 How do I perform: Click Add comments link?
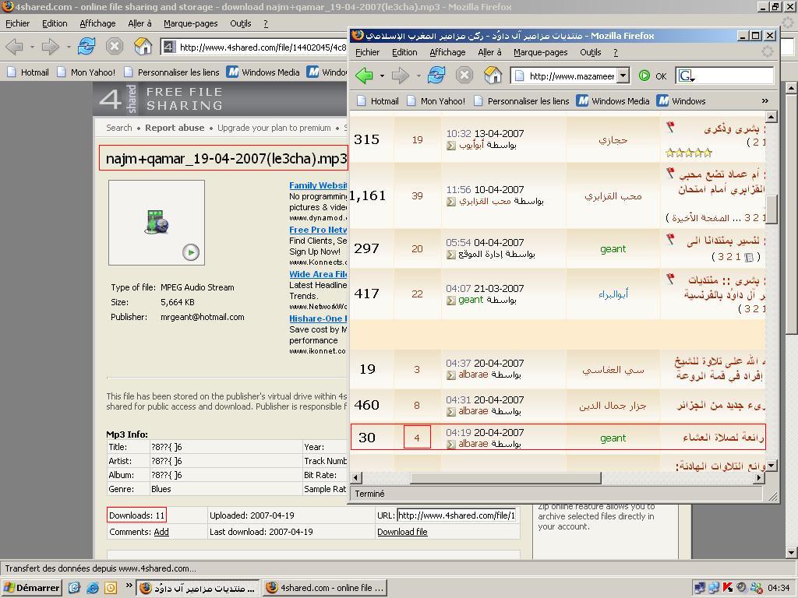(161, 531)
